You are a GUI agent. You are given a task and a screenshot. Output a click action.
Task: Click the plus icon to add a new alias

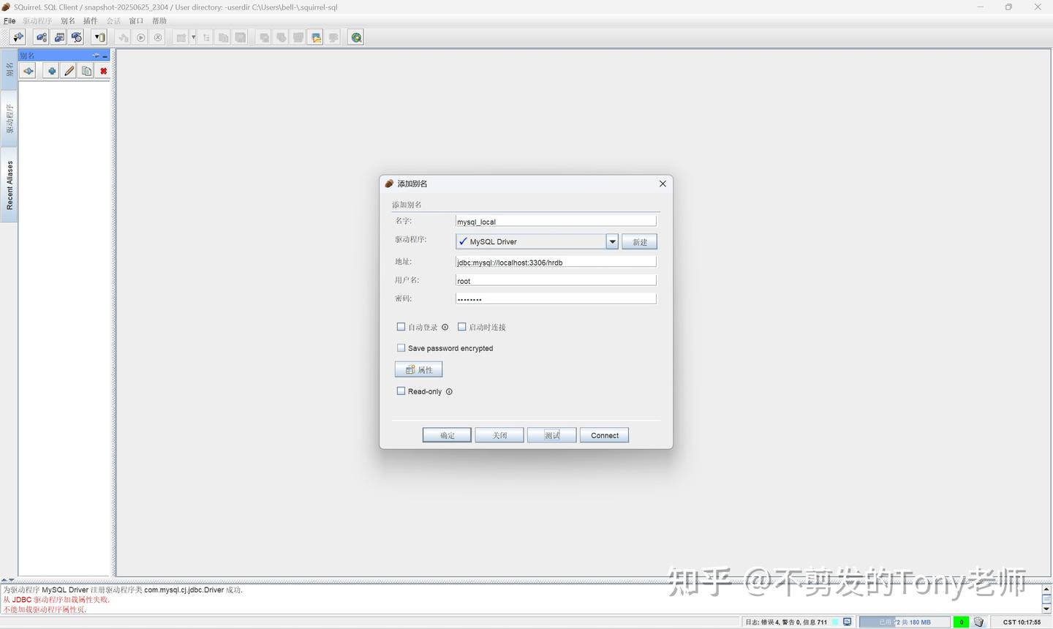(x=50, y=70)
